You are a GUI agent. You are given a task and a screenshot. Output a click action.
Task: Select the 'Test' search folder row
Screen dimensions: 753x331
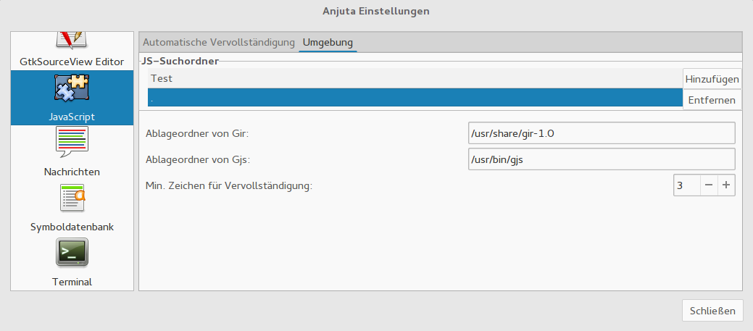(x=415, y=78)
